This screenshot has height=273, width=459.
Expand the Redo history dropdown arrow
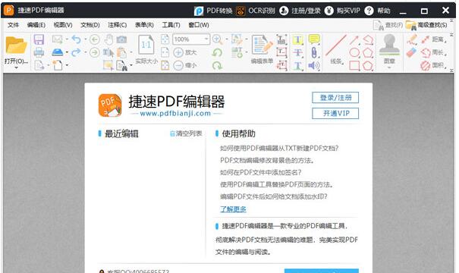click(86, 52)
